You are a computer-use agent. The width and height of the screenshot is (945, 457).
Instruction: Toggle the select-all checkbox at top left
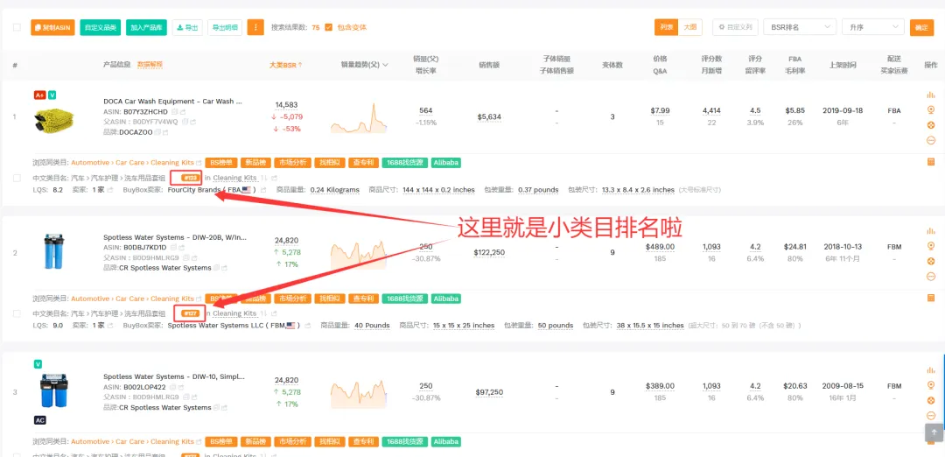coord(17,28)
